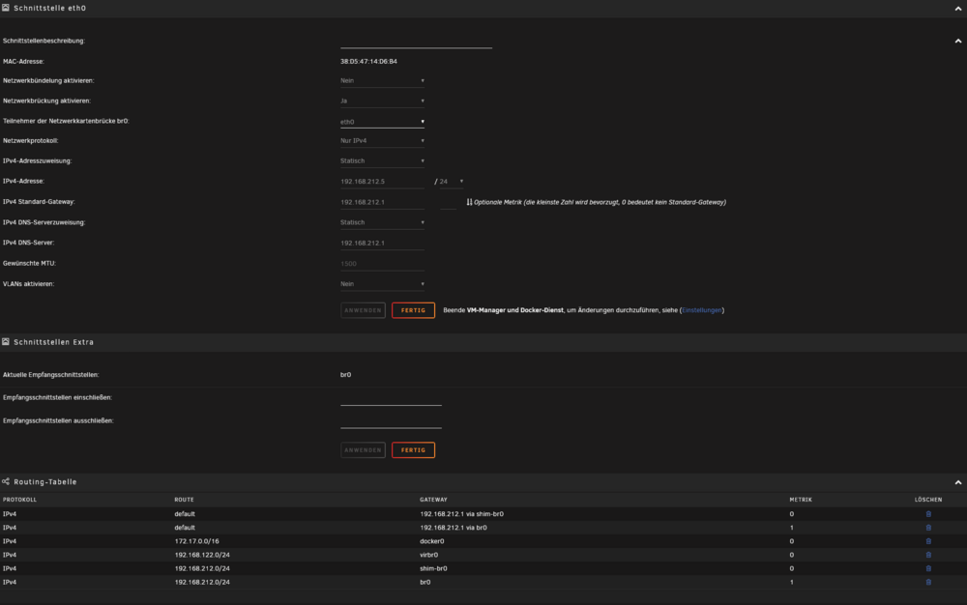Viewport: 967px width, 605px height.
Task: Click the Schnittstelle eth0 title
Action: 50,8
